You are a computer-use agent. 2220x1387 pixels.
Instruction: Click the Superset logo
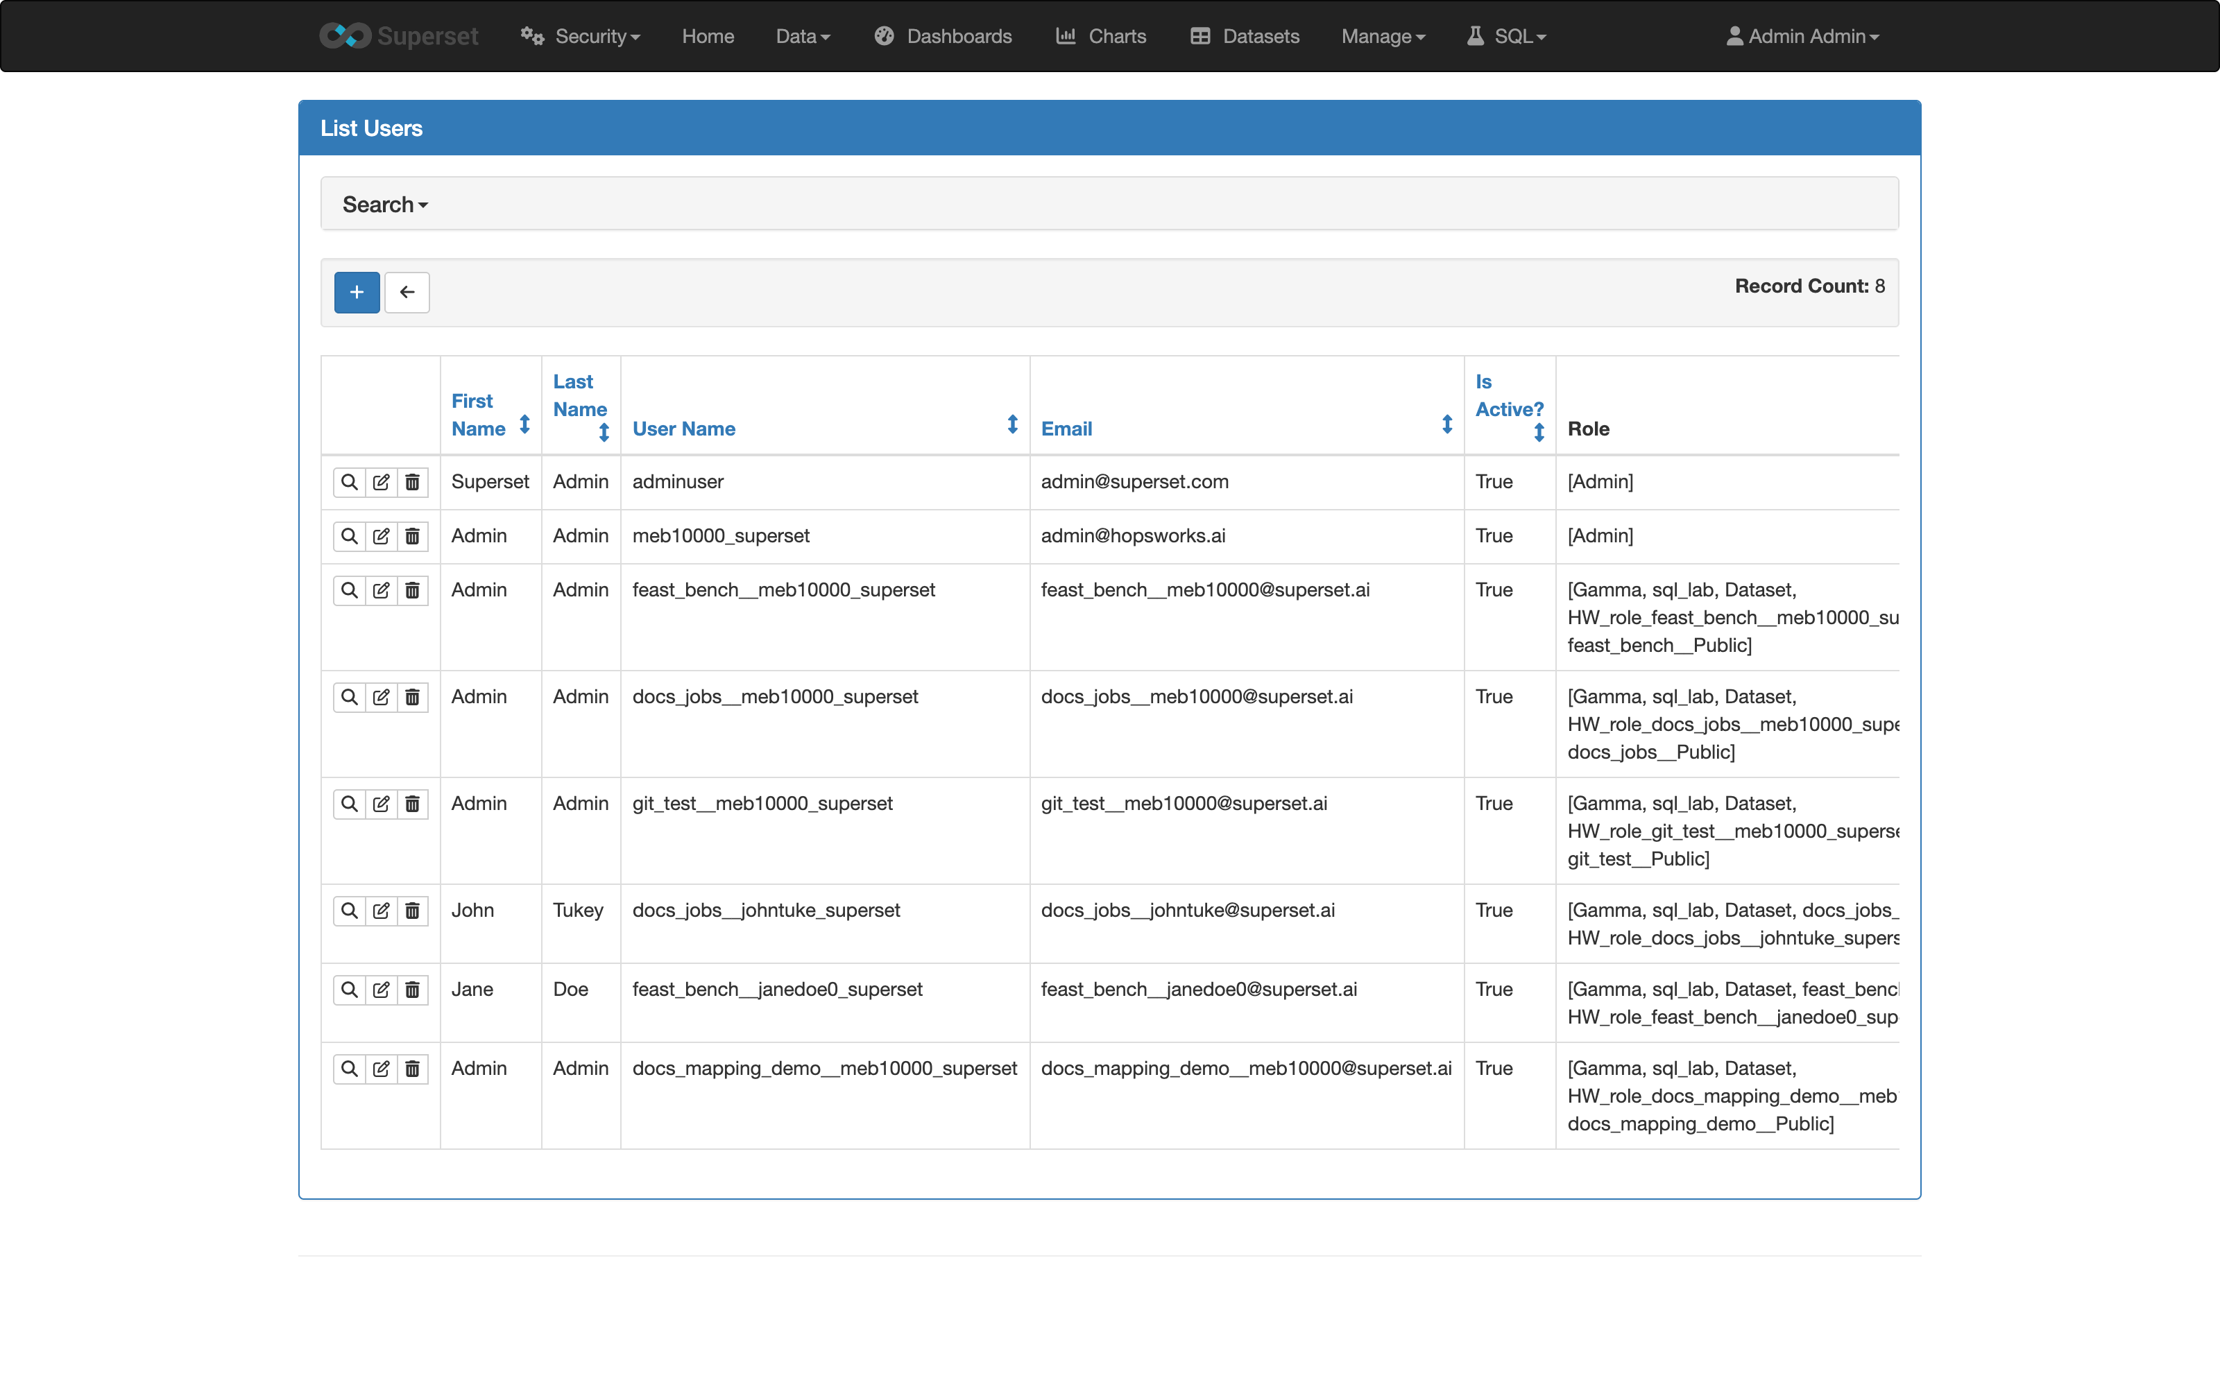[x=399, y=36]
